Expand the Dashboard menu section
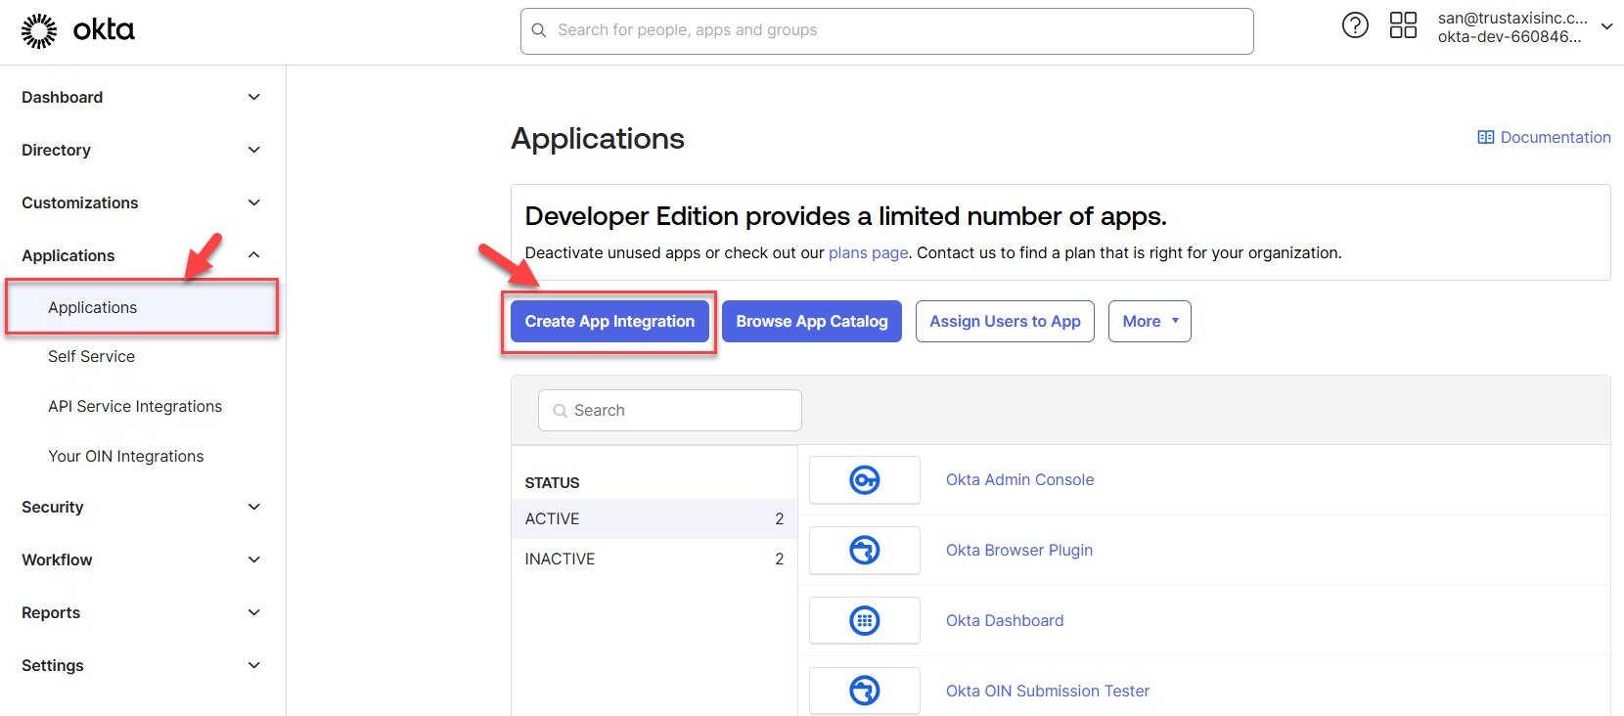The height and width of the screenshot is (716, 1624). tap(254, 97)
